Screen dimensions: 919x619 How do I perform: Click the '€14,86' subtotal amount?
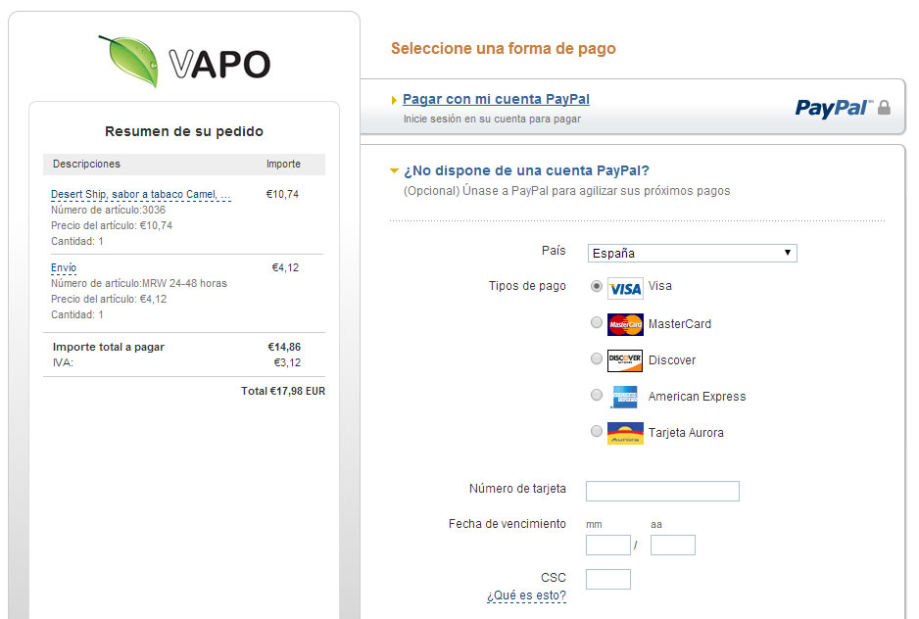[284, 347]
